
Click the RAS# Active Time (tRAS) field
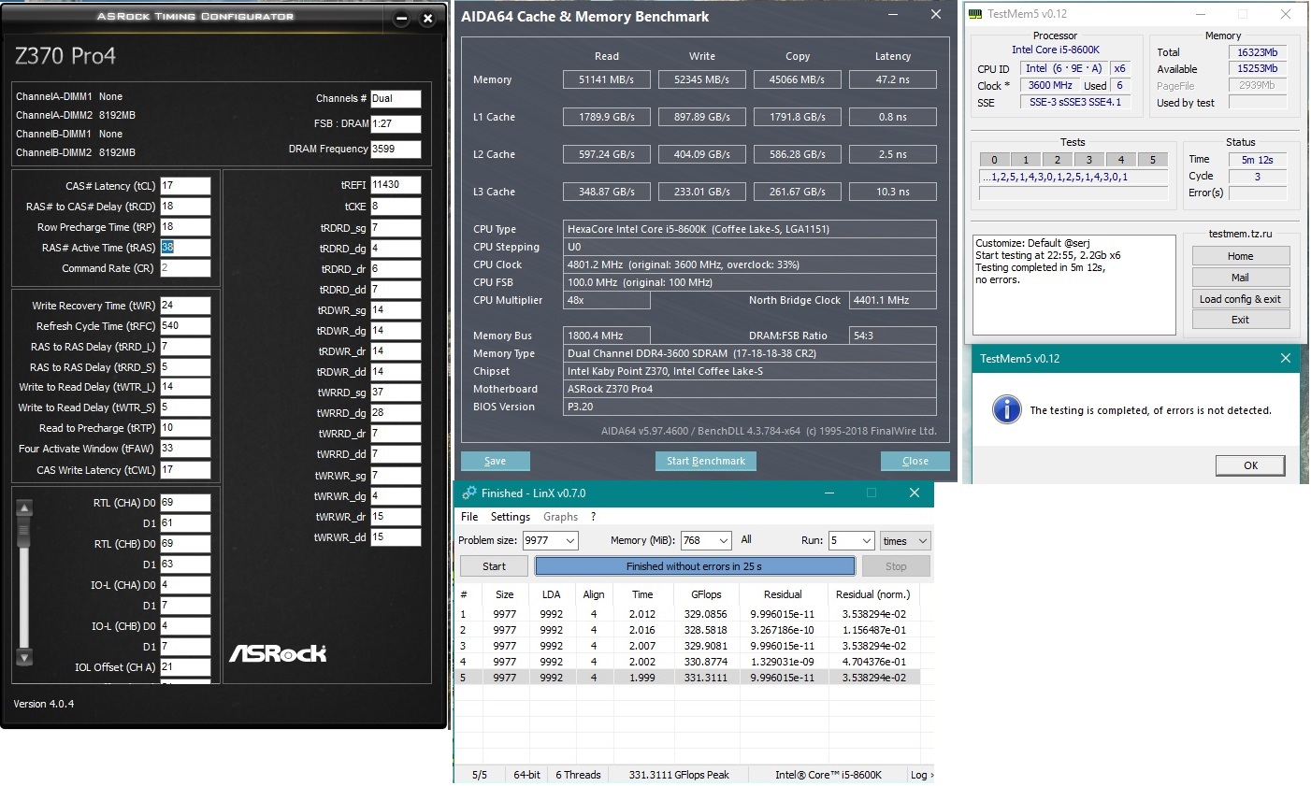(185, 248)
